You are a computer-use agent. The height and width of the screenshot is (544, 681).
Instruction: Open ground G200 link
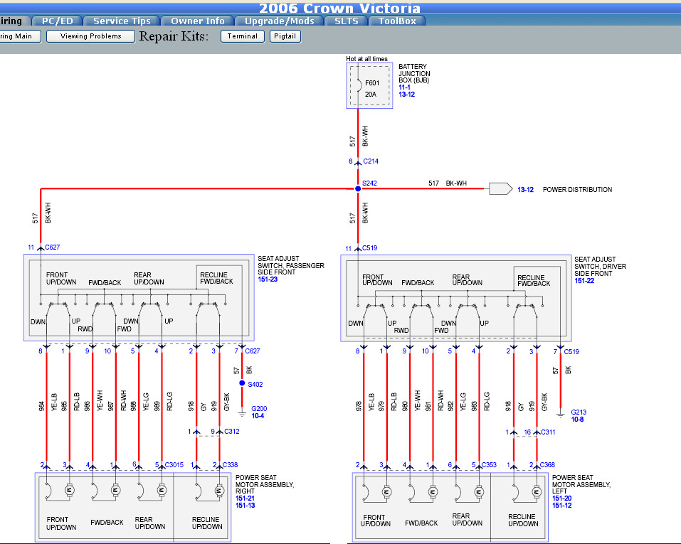click(x=259, y=409)
